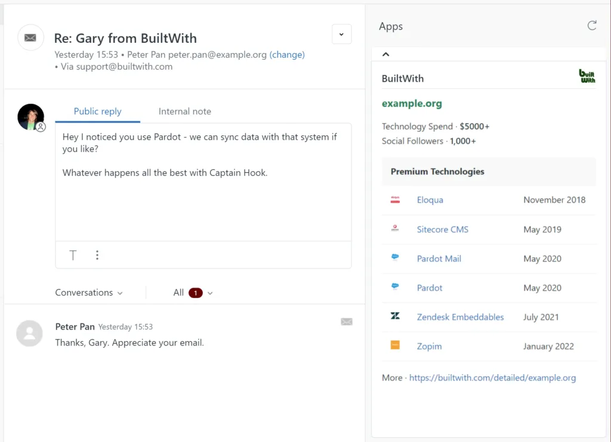
Task: Collapse the BuiltWith app panel
Action: click(385, 54)
